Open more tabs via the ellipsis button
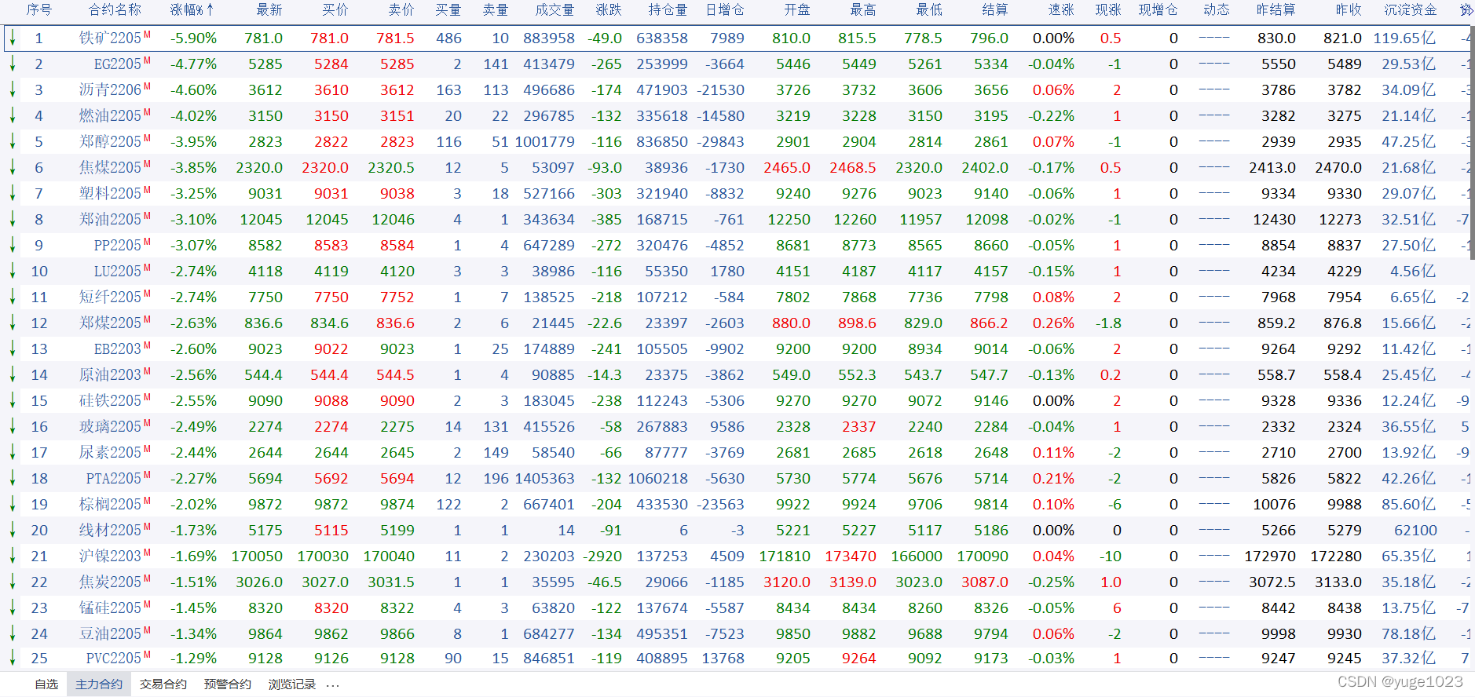 [333, 685]
